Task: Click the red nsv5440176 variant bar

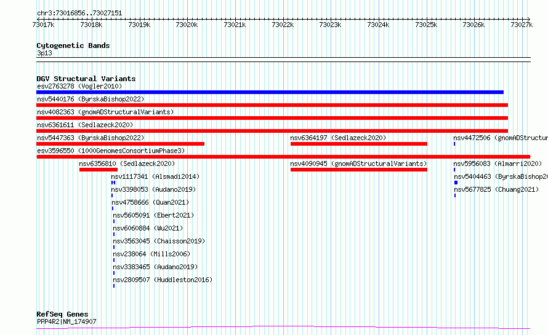Action: tap(272, 105)
